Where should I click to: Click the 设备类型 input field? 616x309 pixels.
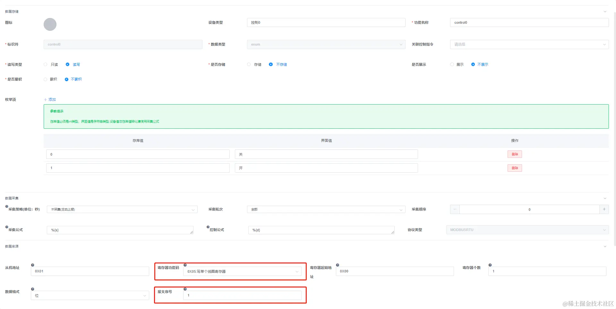pos(326,22)
